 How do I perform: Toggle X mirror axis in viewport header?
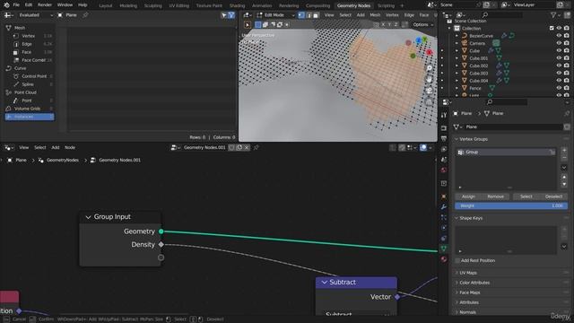383,24
